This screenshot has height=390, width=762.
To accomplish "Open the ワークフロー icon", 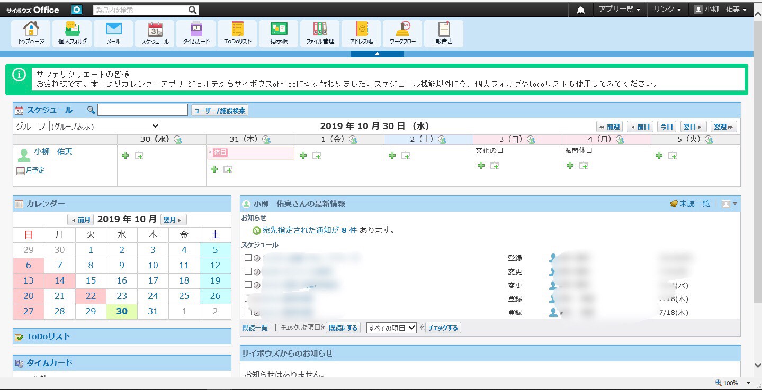I will tap(402, 33).
